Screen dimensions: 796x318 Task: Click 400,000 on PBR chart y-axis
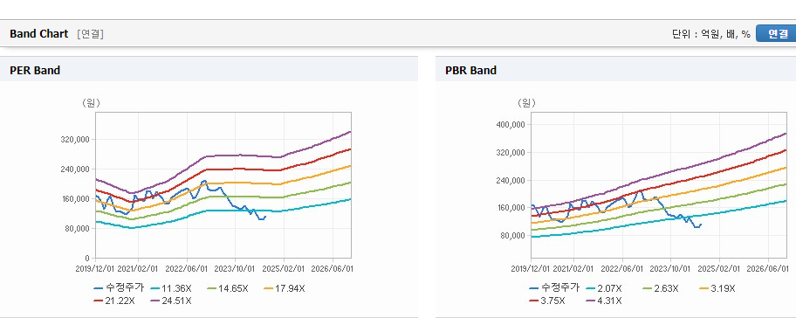511,124
